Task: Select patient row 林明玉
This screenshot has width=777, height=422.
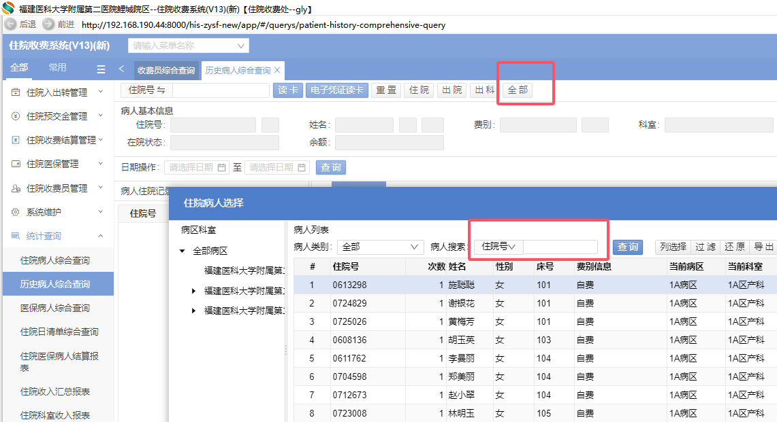Action: click(x=535, y=413)
